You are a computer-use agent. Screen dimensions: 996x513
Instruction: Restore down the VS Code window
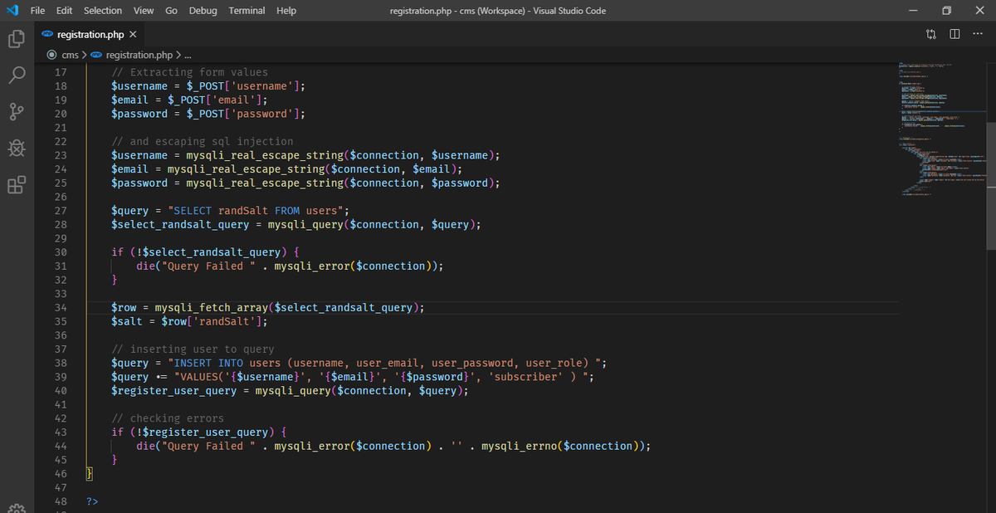point(947,11)
